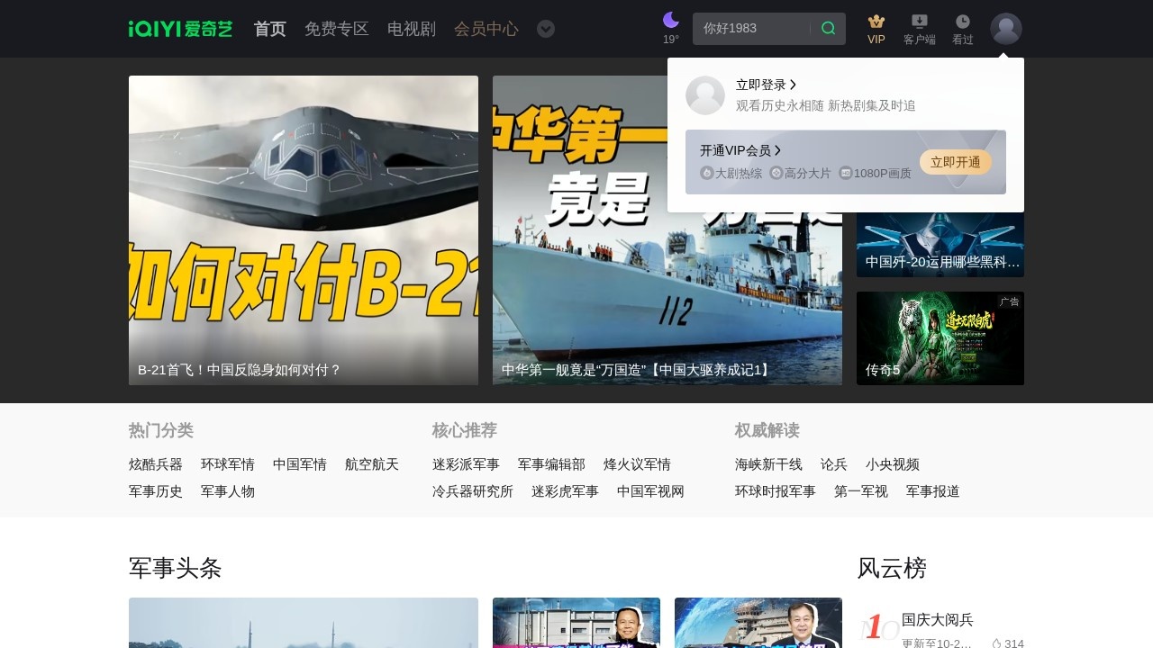
Task: Open the 传奇5 ad thumbnail
Action: point(940,338)
